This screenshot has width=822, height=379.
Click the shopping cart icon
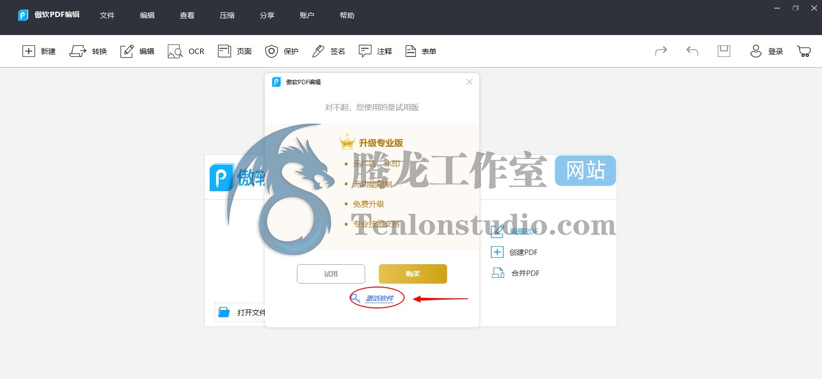tap(803, 51)
